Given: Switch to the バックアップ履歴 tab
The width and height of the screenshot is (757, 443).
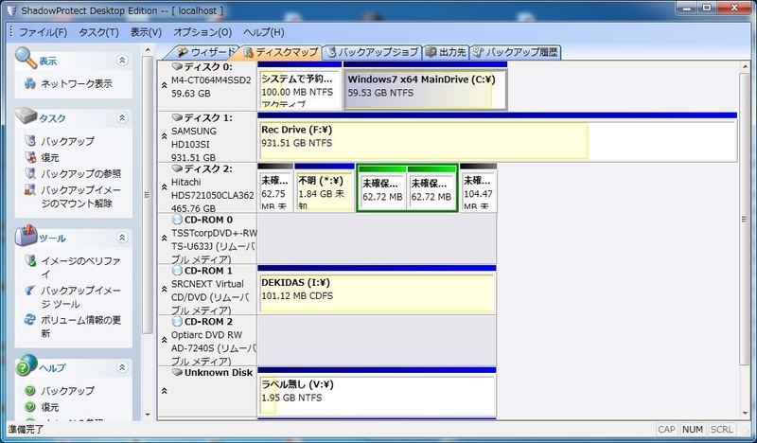Looking at the screenshot, I should [515, 52].
